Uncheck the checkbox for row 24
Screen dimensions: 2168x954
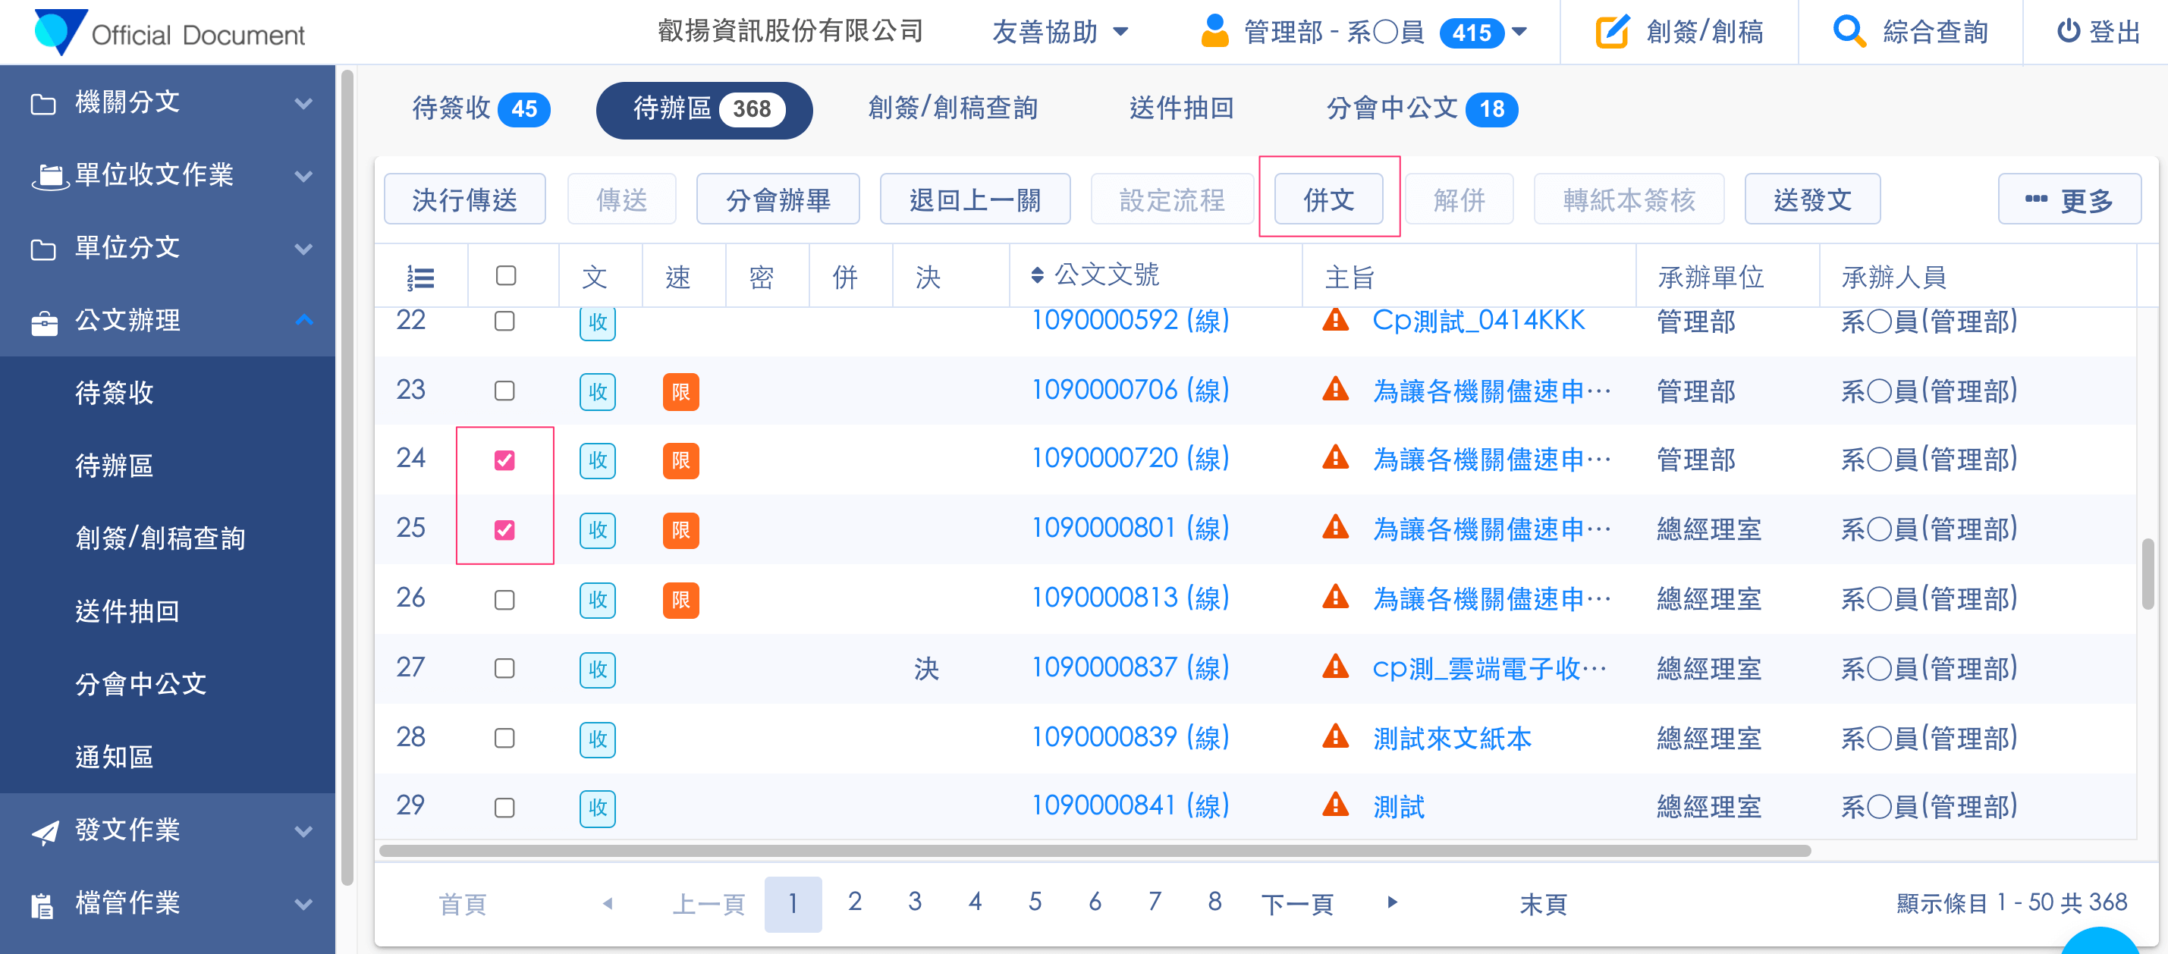505,460
